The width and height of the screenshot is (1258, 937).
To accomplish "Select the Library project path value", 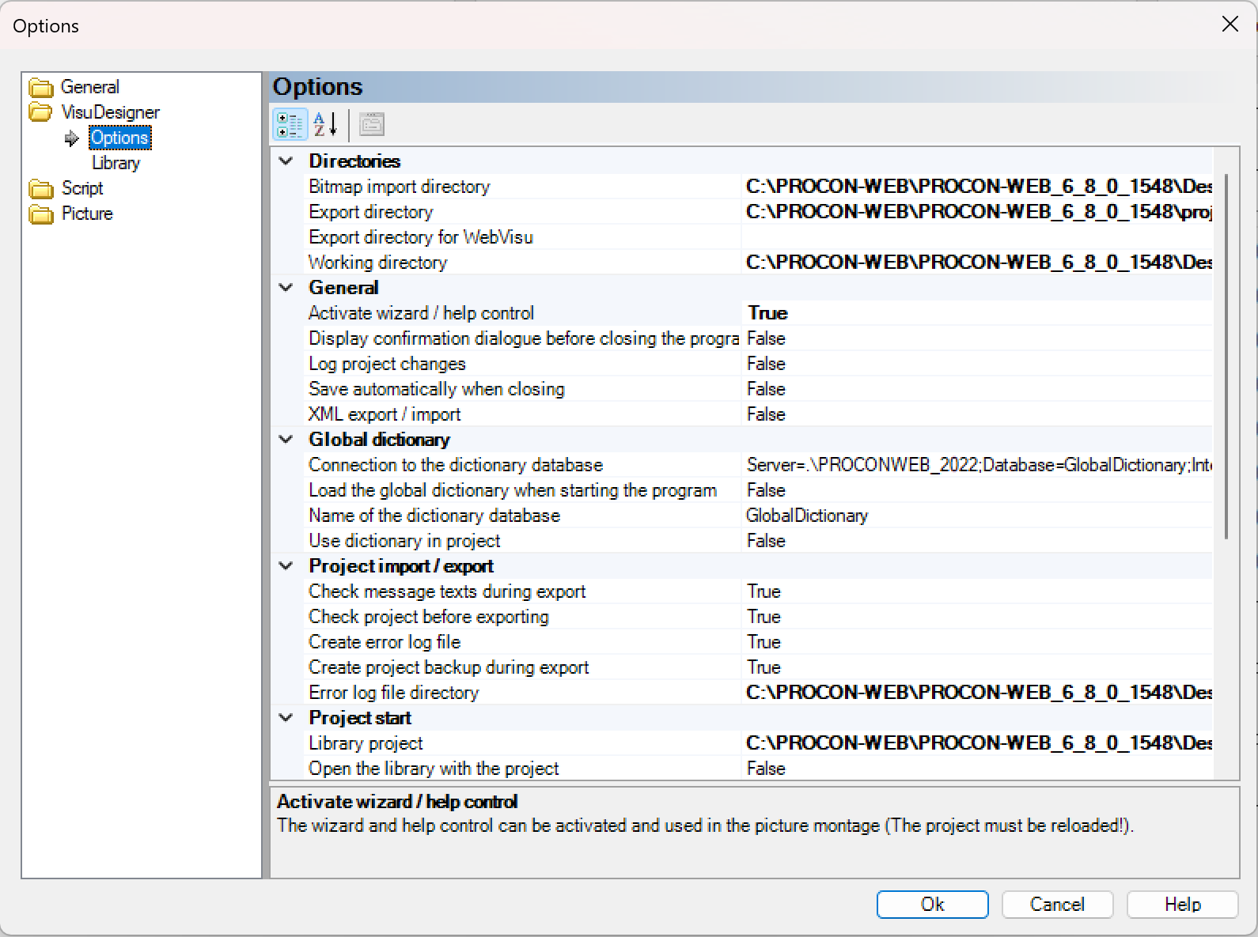I will point(977,743).
